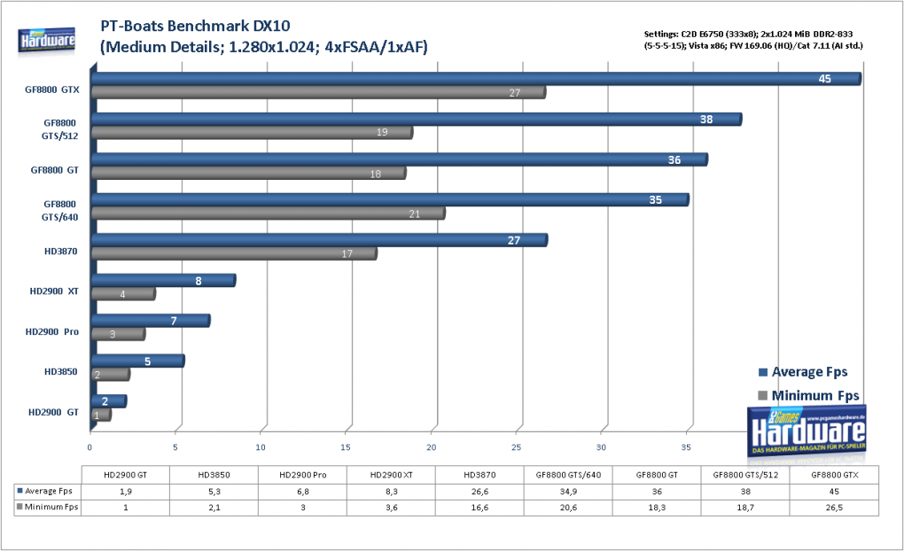Click the gray square beside Minimum Fps in the table
904x551 pixels.
click(19, 508)
